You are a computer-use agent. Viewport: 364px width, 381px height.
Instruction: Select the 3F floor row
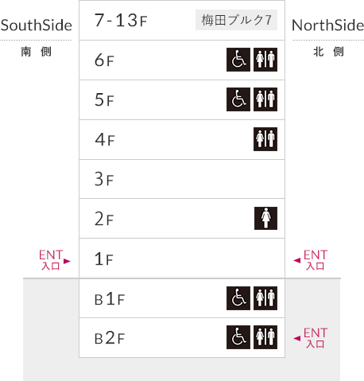point(182,179)
